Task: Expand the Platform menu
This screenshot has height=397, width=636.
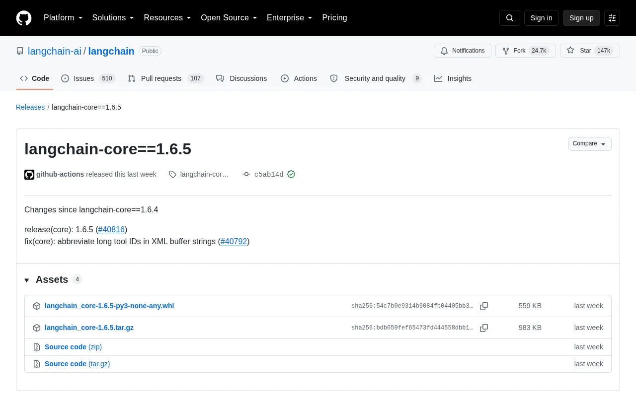Action: (x=63, y=18)
